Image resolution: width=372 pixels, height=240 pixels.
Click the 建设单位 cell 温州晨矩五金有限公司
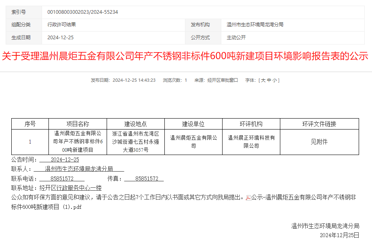(x=193, y=142)
